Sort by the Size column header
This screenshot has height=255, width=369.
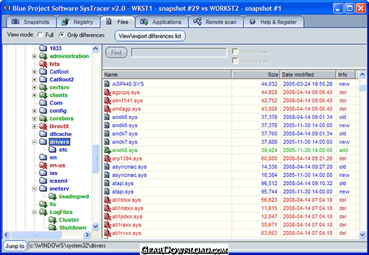click(256, 75)
